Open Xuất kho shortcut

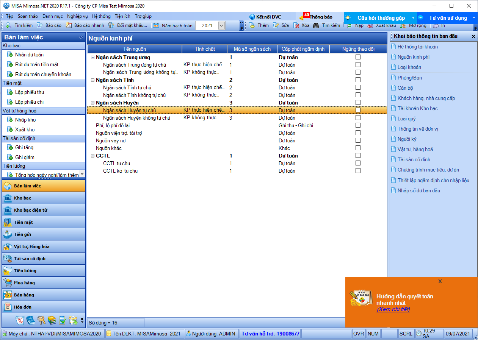coord(21,129)
